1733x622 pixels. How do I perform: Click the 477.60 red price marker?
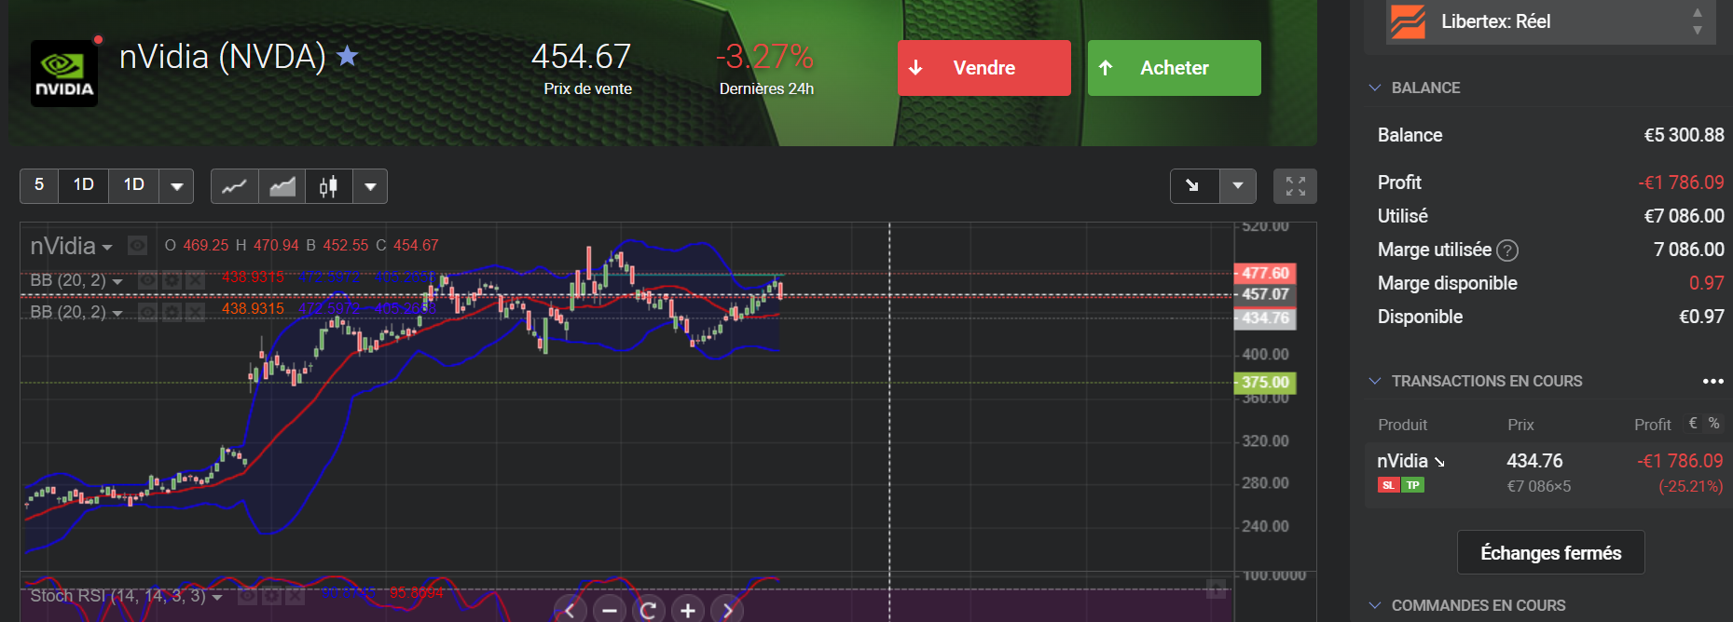1264,273
